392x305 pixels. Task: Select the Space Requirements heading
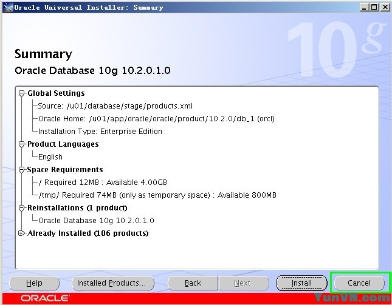(65, 170)
